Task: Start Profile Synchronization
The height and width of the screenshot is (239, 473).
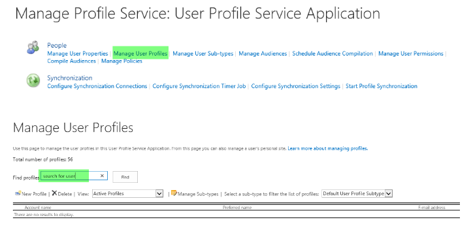Action: (x=382, y=86)
